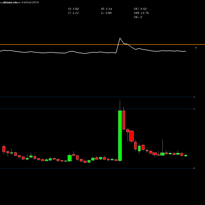Click the price axis label '0'
Image resolution: width=205 pixels, height=205 pixels.
(194, 168)
